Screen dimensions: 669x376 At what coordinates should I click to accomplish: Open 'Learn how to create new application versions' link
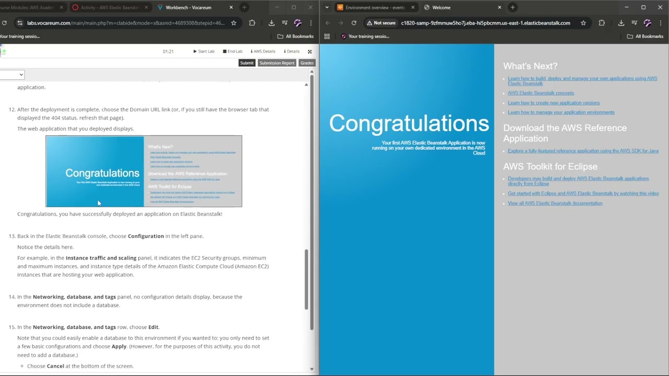coord(553,103)
